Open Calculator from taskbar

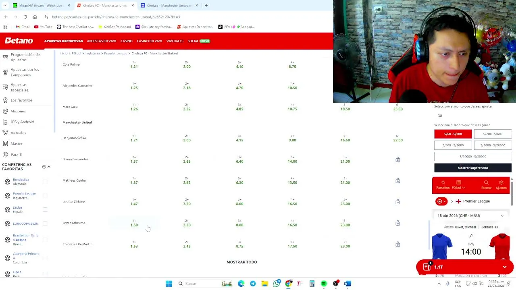coord(312,284)
